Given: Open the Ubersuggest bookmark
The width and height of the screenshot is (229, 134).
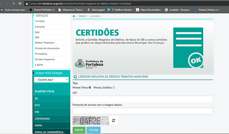Looking at the screenshot, I should (96, 10).
